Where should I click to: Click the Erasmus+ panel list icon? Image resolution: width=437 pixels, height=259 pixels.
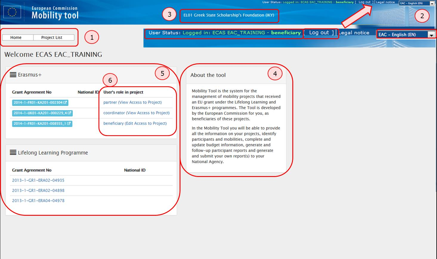pos(13,75)
